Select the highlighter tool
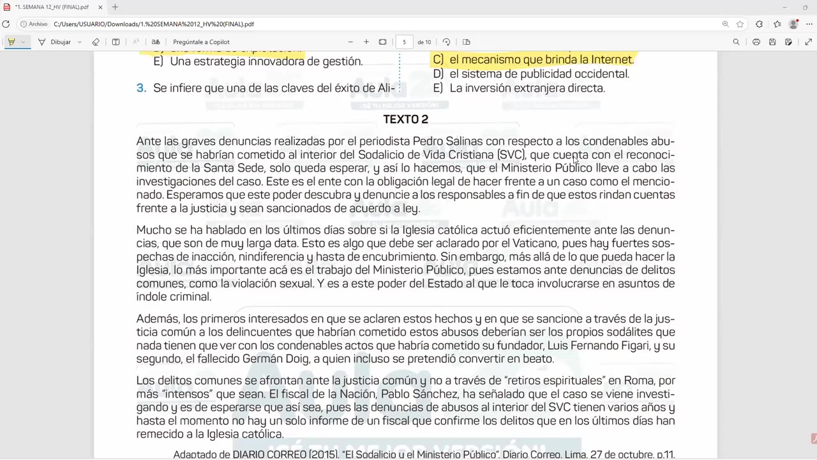The width and height of the screenshot is (817, 460). tap(11, 42)
